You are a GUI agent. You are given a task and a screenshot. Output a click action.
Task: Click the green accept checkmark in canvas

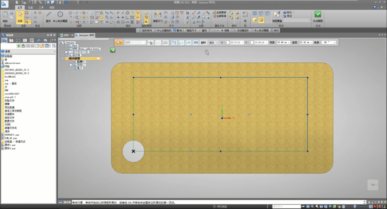coord(113,50)
